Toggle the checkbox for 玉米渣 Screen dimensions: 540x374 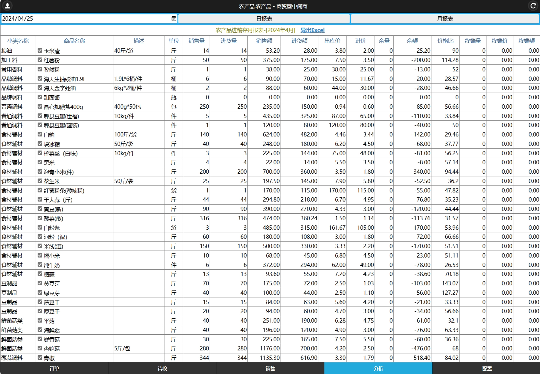tap(40, 51)
